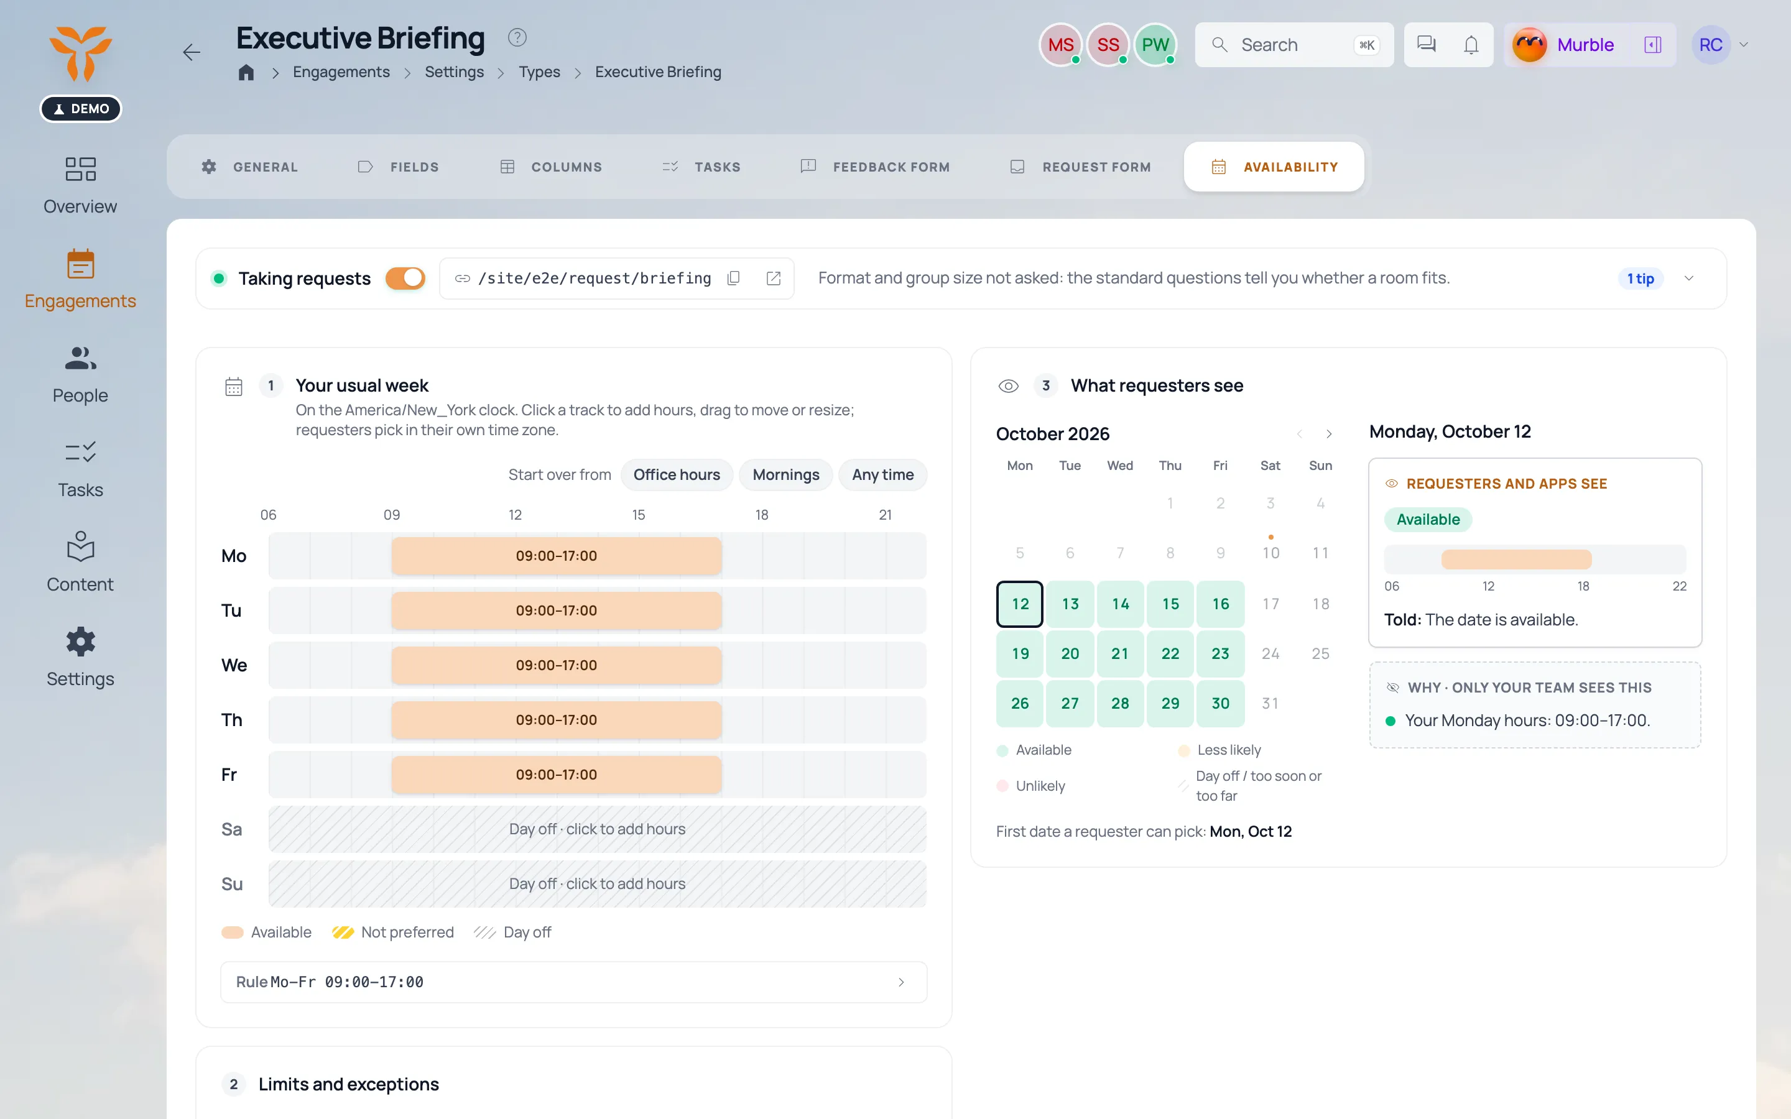Go to next month in calendar
The width and height of the screenshot is (1791, 1119).
(x=1328, y=434)
